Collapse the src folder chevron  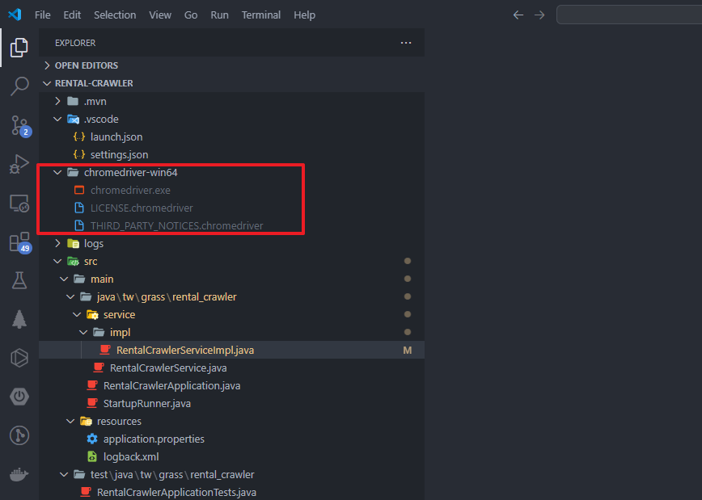click(x=57, y=261)
